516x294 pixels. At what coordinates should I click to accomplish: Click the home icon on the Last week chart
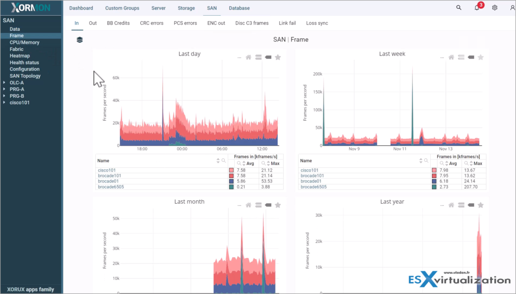pos(450,57)
